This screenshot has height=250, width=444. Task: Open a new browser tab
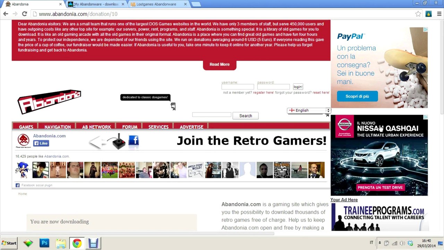coord(196,4)
